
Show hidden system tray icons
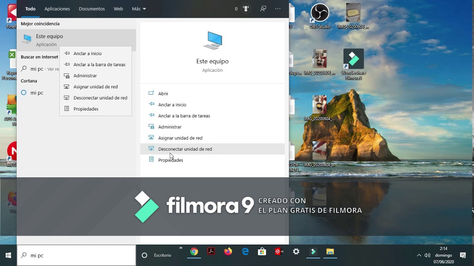click(419, 255)
